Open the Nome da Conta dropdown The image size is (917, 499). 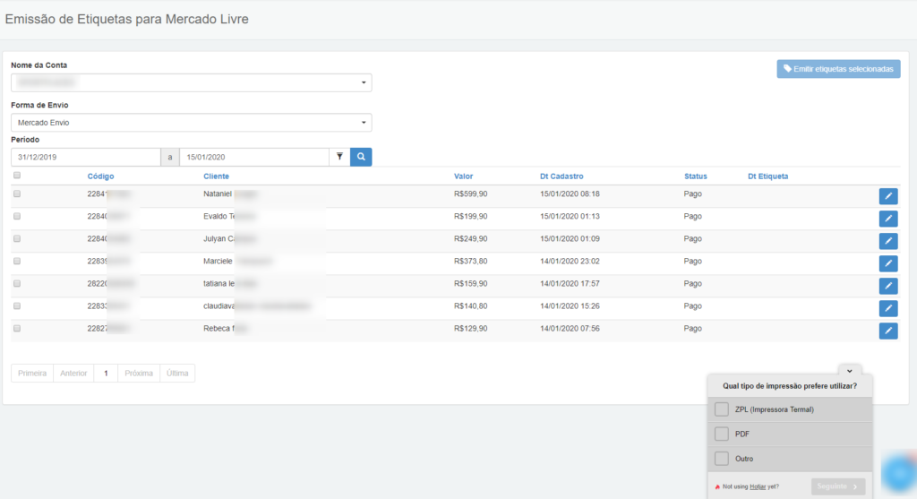[x=192, y=82]
